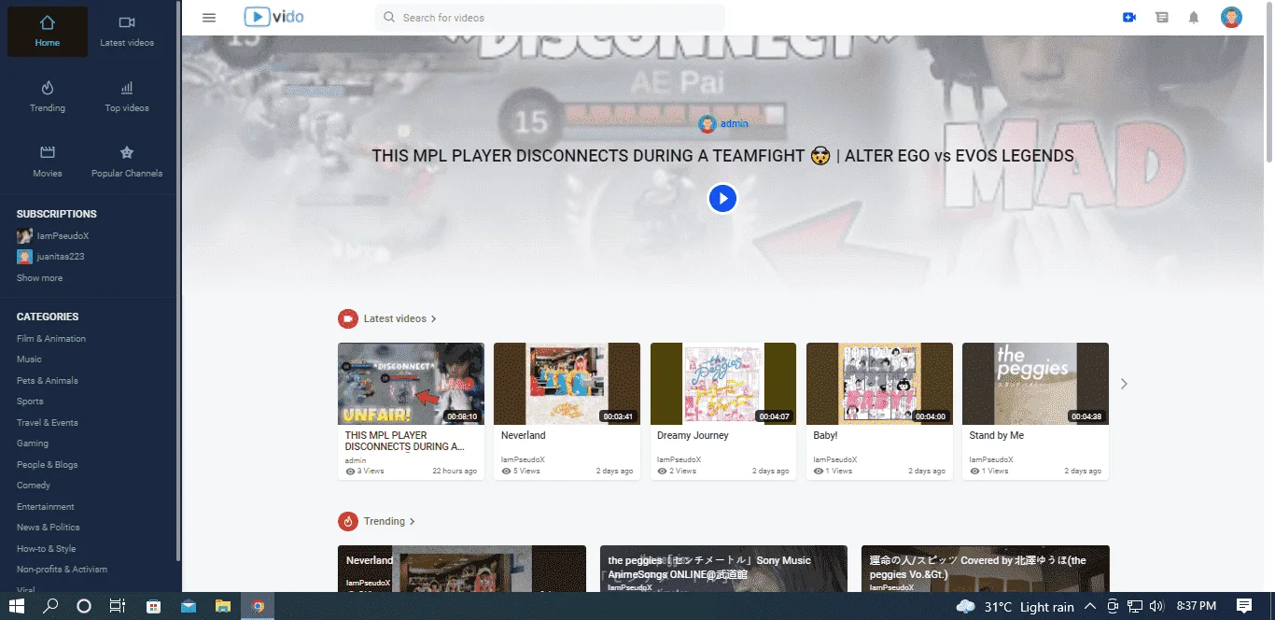Image resolution: width=1275 pixels, height=620 pixels.
Task: Select Non-profits & Activism category
Action: click(63, 570)
